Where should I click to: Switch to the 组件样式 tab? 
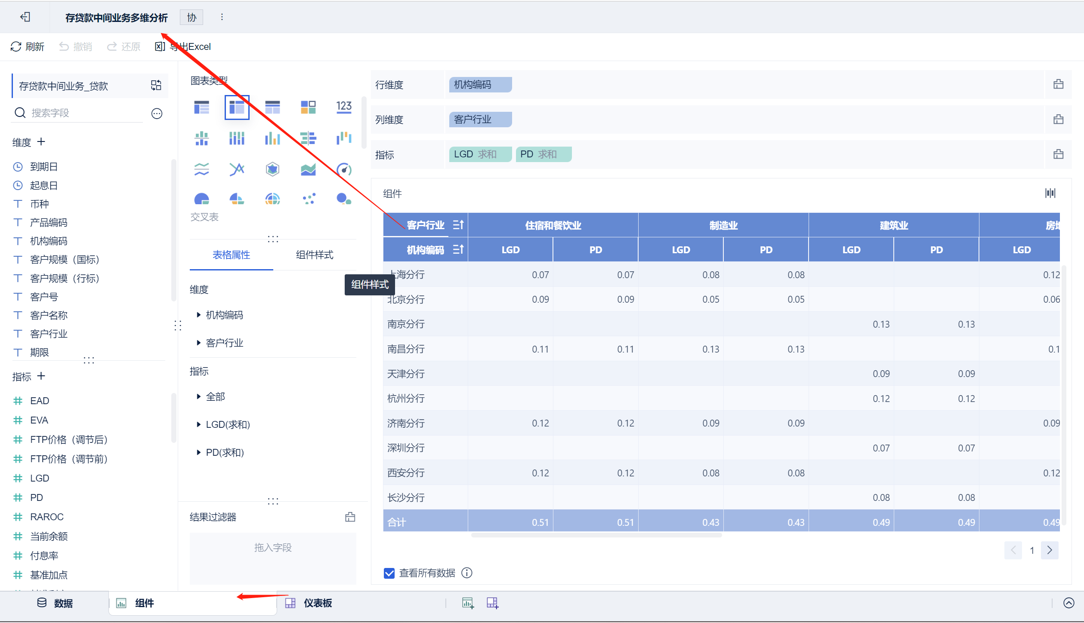click(x=314, y=255)
